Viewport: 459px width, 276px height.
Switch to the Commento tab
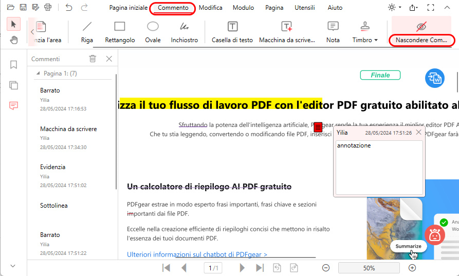(x=173, y=8)
